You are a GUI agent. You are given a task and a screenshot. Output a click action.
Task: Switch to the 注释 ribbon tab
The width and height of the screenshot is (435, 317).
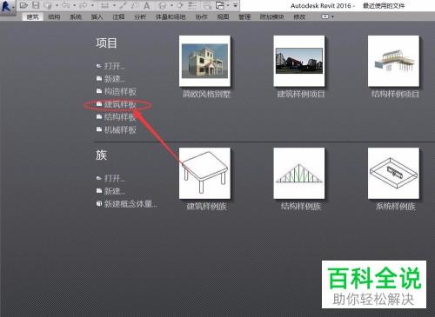click(118, 17)
